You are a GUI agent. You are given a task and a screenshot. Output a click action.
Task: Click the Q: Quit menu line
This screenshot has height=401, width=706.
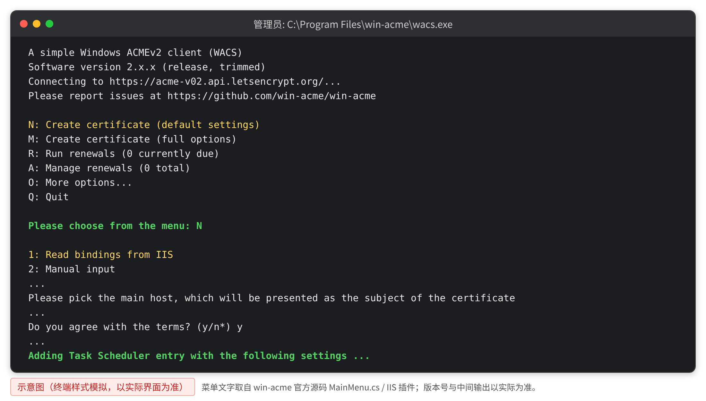click(x=48, y=197)
